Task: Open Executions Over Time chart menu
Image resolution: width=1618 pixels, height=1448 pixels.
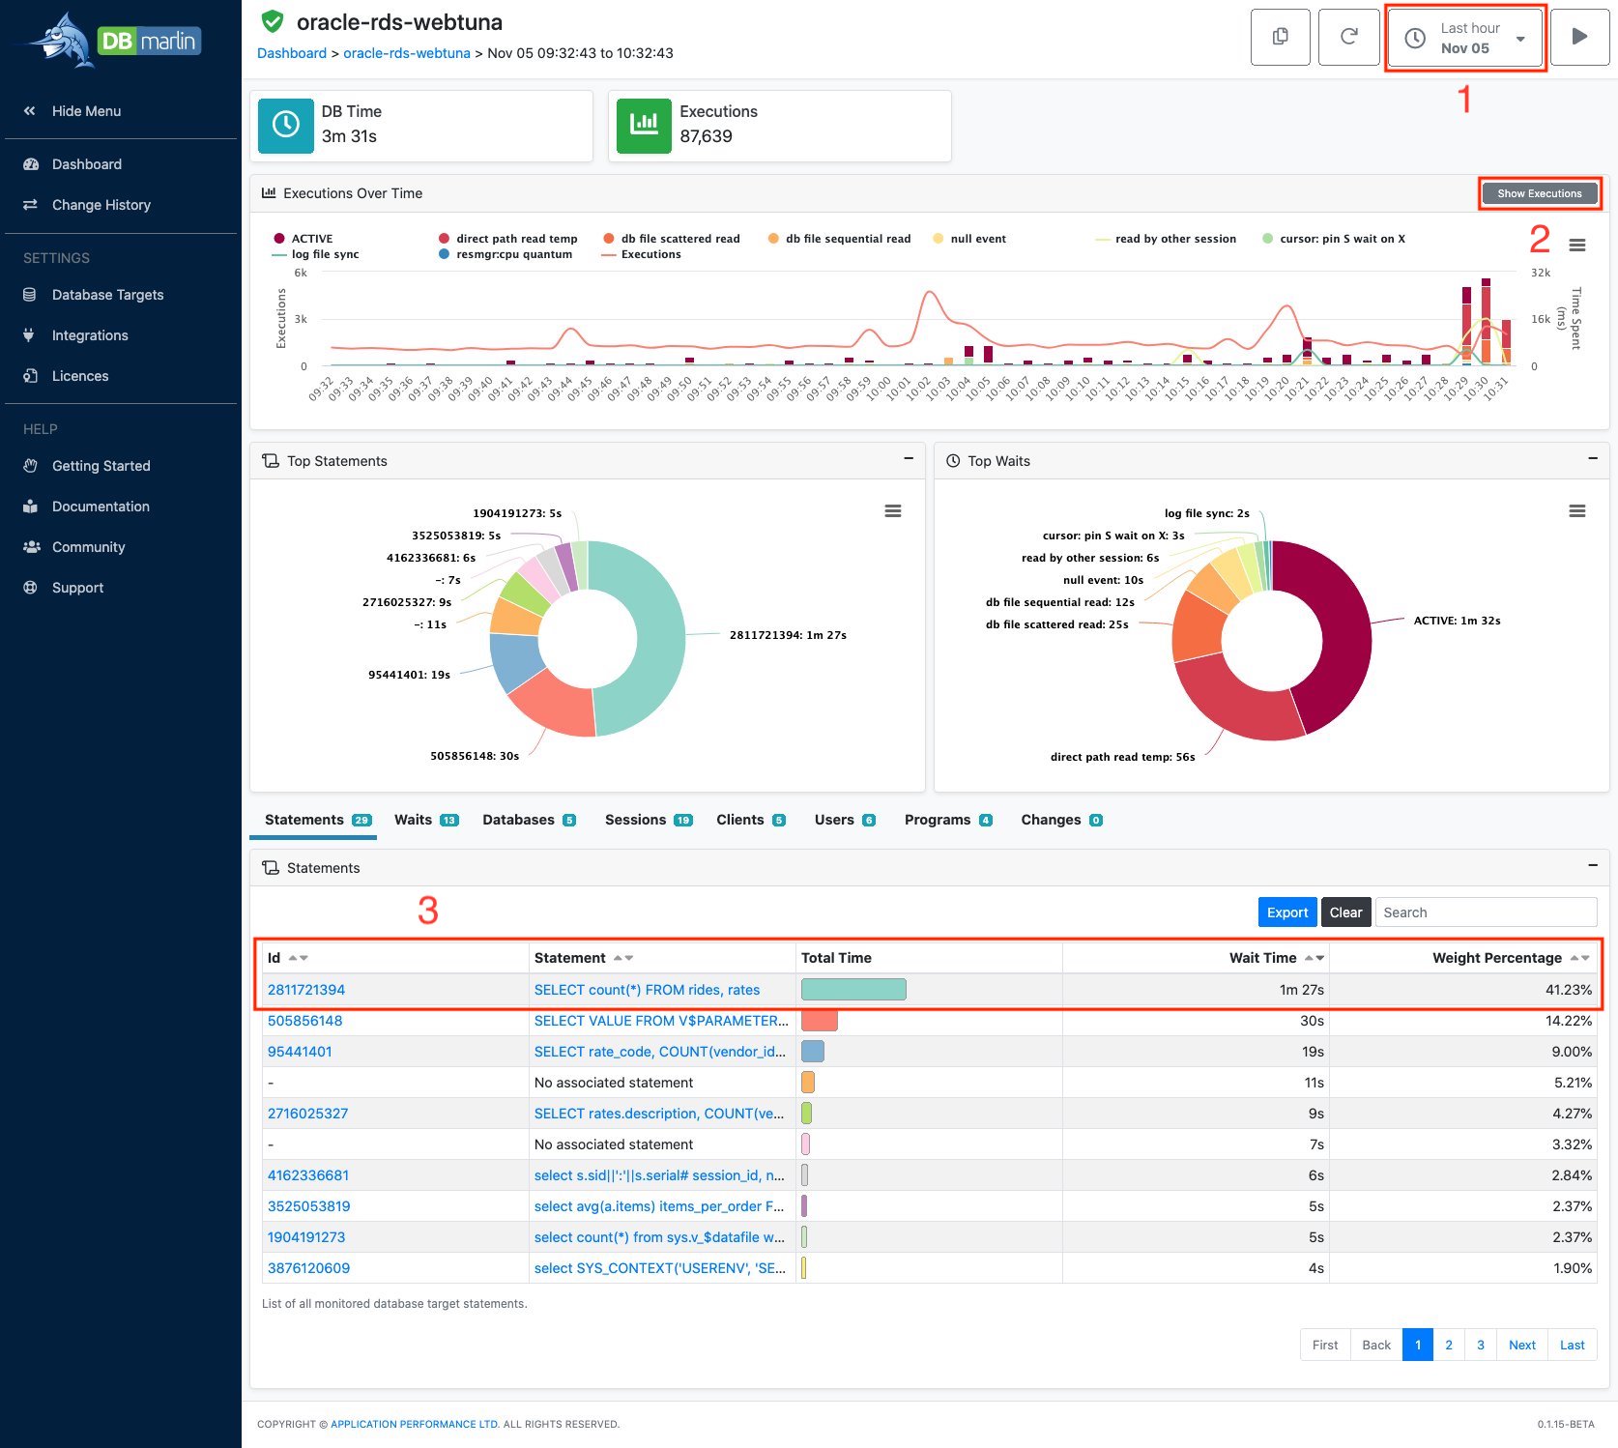Action: 1577,246
